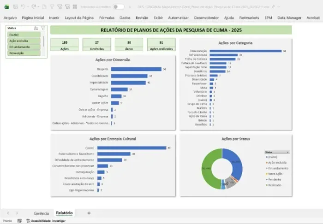The image size is (323, 224).
Task: Click the Ações por Categoria chart title
Action: [x=235, y=43]
